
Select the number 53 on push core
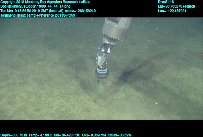click(100, 82)
